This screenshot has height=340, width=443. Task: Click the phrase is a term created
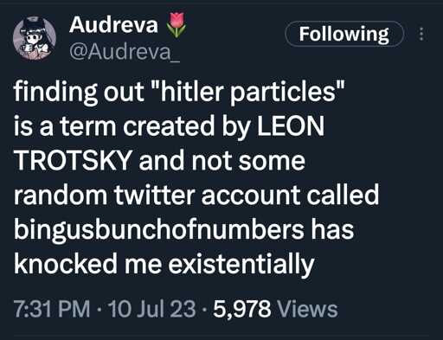(114, 126)
